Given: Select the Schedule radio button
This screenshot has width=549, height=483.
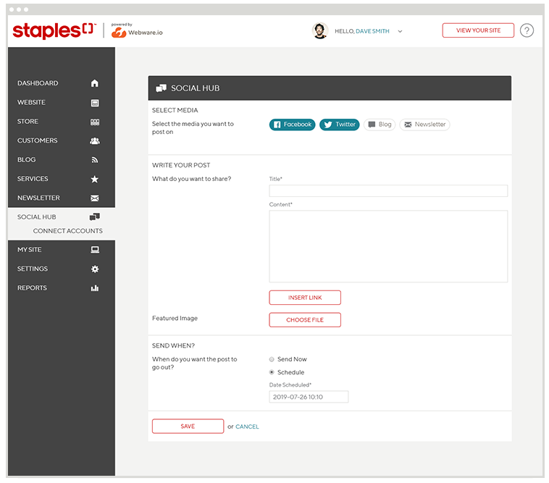Looking at the screenshot, I should pyautogui.click(x=272, y=372).
